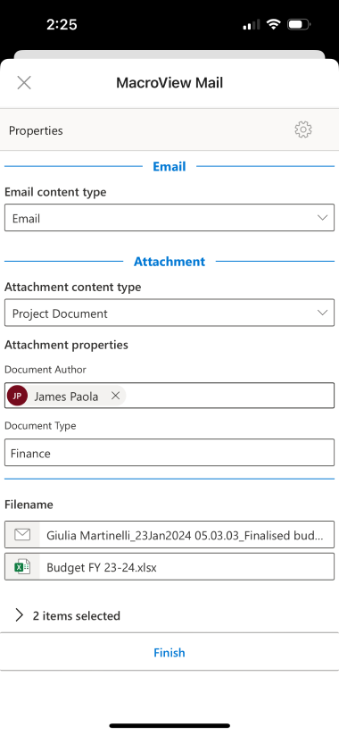The width and height of the screenshot is (339, 735).
Task: Click the Finish button
Action: [169, 653]
